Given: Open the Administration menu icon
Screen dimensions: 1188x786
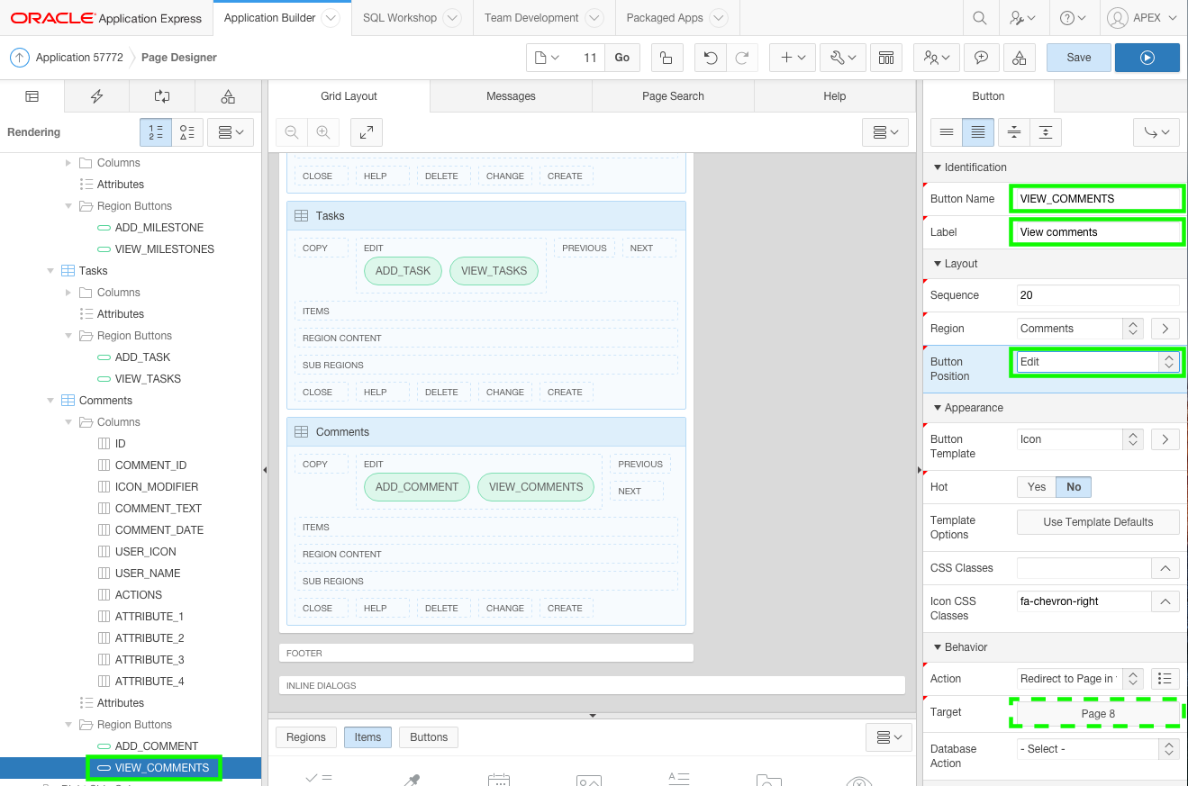Looking at the screenshot, I should click(x=1022, y=18).
